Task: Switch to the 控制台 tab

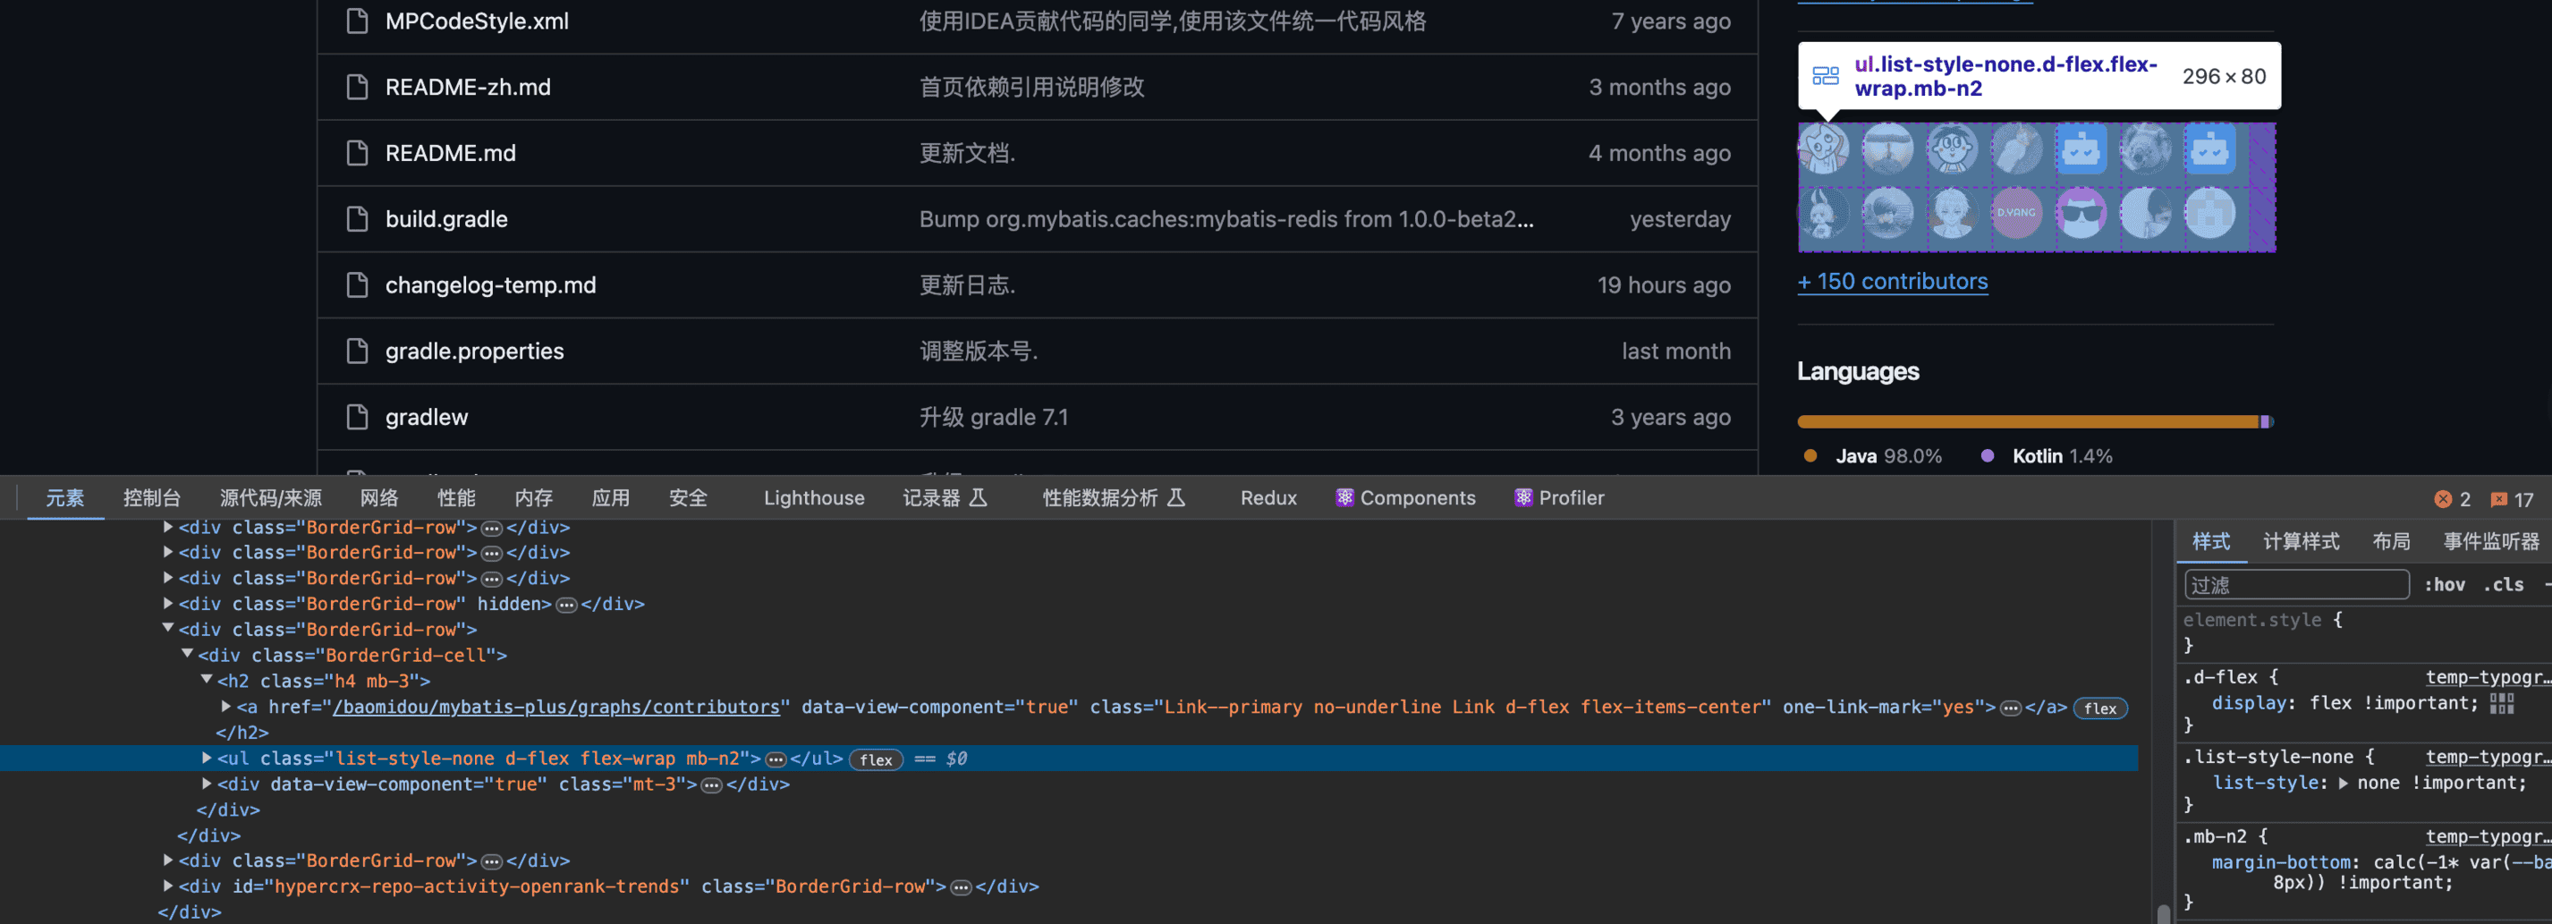Action: point(151,498)
